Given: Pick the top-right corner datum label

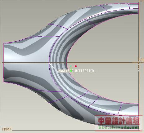Looking at the screenshot, I should tap(141, 1).
